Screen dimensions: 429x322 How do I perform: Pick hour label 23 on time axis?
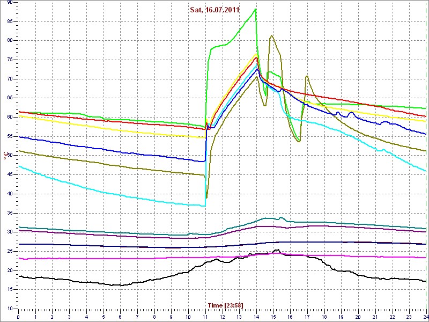[409, 316]
